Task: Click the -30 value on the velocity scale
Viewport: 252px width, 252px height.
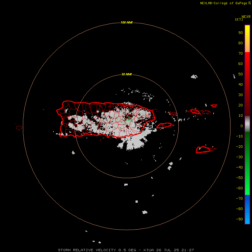Action: (239, 157)
